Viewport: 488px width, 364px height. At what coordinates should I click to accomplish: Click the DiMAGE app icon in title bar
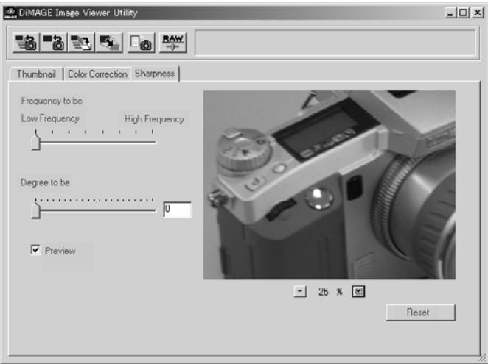pos(10,13)
